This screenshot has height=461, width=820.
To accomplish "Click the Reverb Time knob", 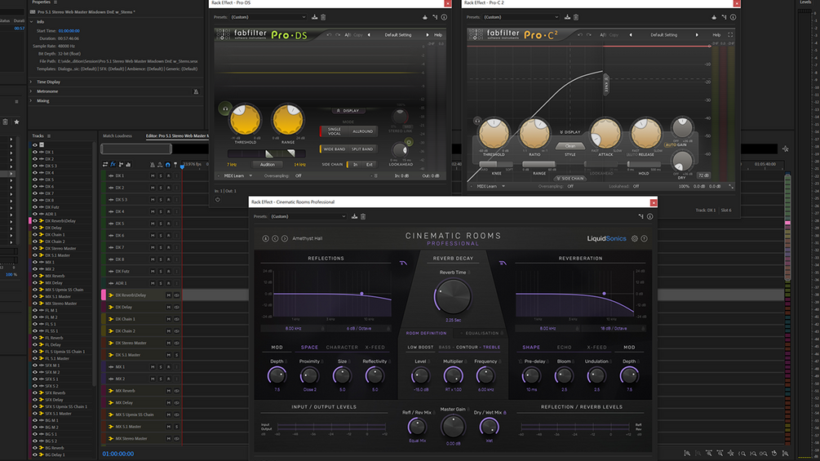I will (x=452, y=296).
